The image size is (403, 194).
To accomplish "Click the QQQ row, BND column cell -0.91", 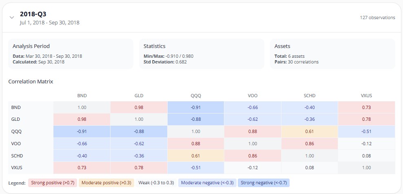I will tap(82, 131).
